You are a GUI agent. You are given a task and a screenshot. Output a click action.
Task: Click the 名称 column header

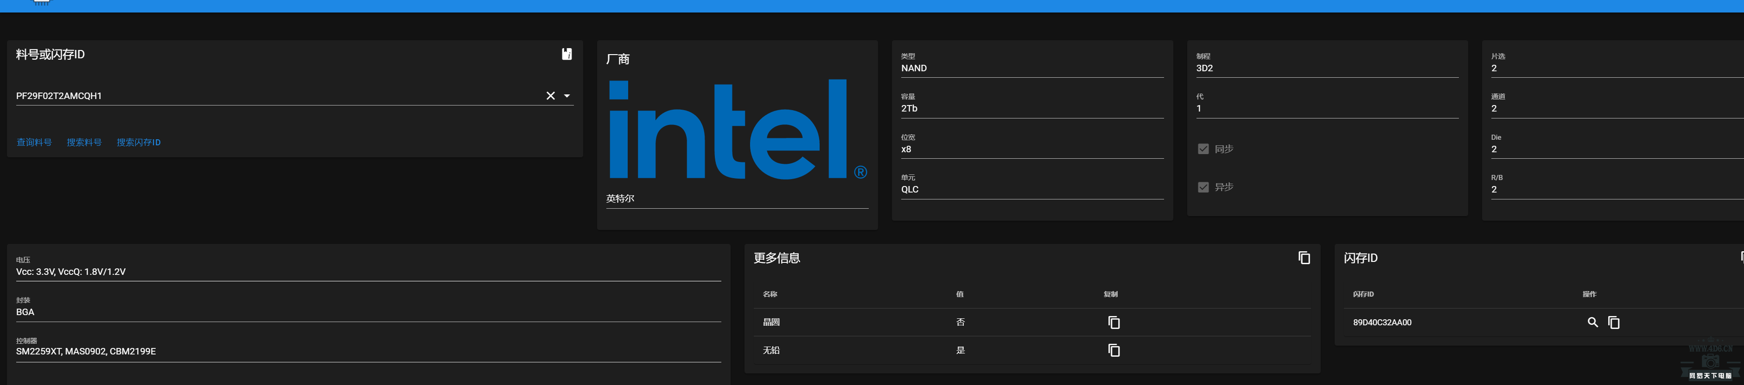tap(770, 294)
